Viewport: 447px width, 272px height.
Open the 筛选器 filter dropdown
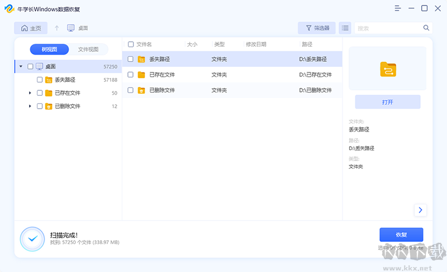pyautogui.click(x=317, y=28)
